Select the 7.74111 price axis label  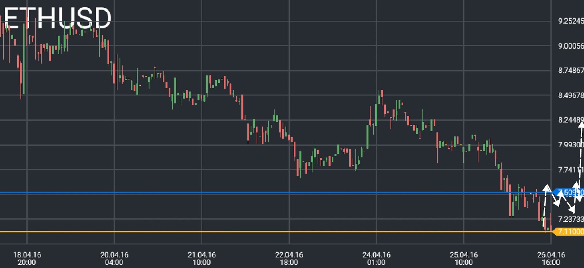click(571, 169)
